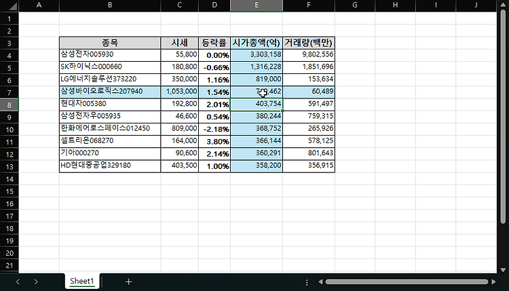Click the price cell 46,600
Image resolution: width=509 pixels, height=291 pixels.
(x=180, y=117)
